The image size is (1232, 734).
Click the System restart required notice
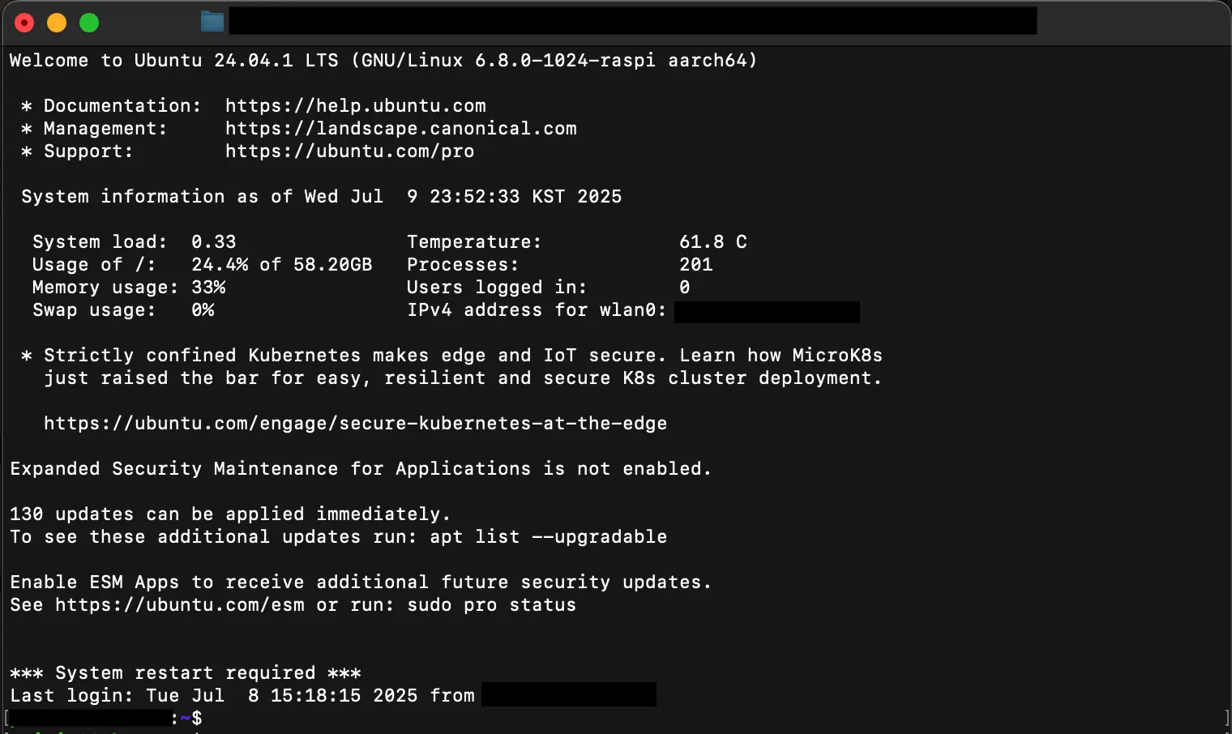(185, 672)
